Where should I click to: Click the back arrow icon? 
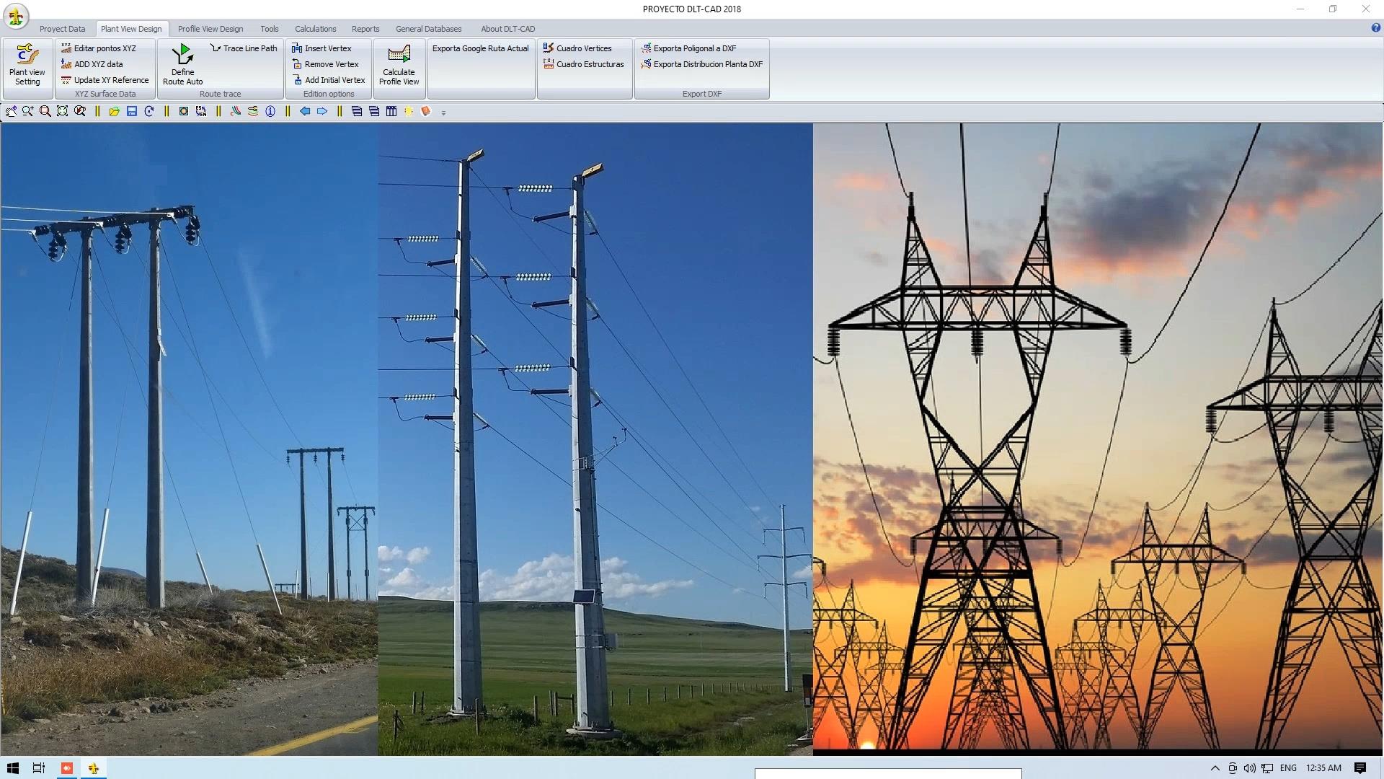(x=305, y=111)
